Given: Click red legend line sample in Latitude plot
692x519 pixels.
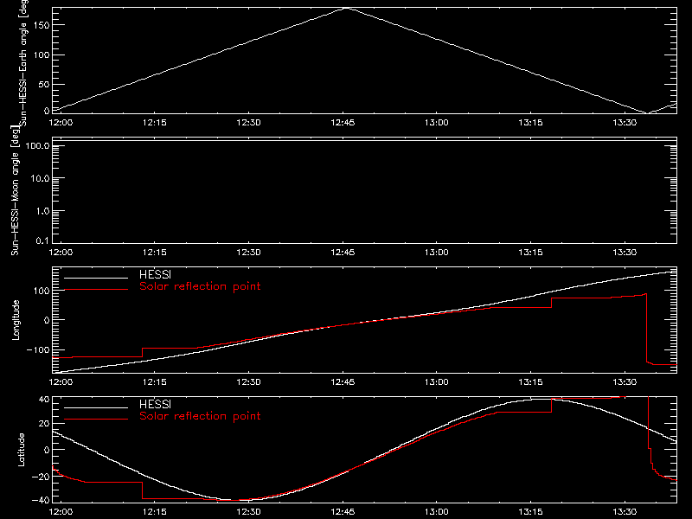Looking at the screenshot, I should pos(96,420).
